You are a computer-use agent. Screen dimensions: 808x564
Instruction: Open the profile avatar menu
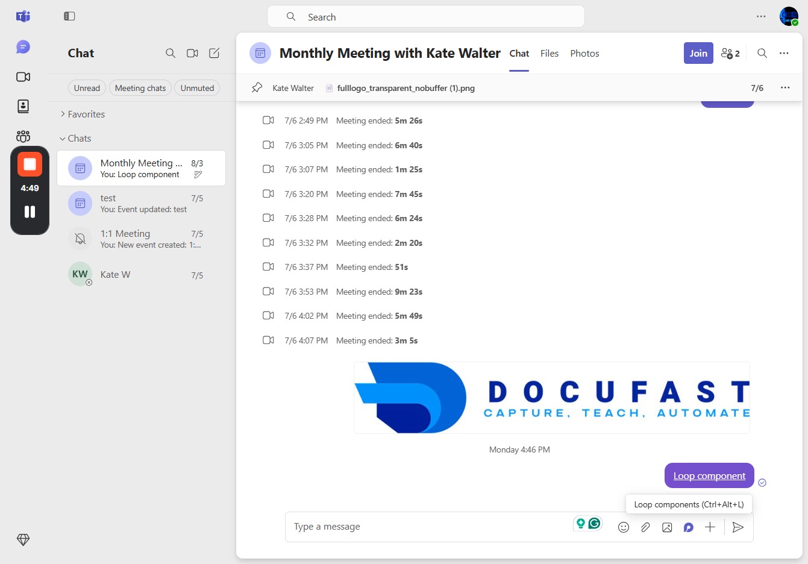click(x=789, y=16)
